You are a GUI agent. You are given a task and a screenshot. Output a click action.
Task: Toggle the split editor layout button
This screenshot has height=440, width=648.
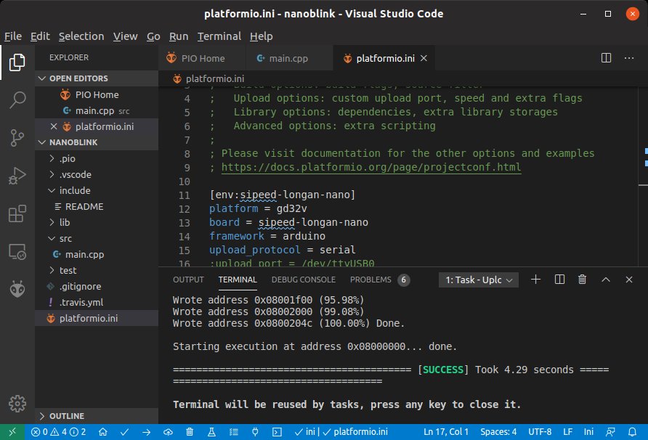click(x=606, y=58)
